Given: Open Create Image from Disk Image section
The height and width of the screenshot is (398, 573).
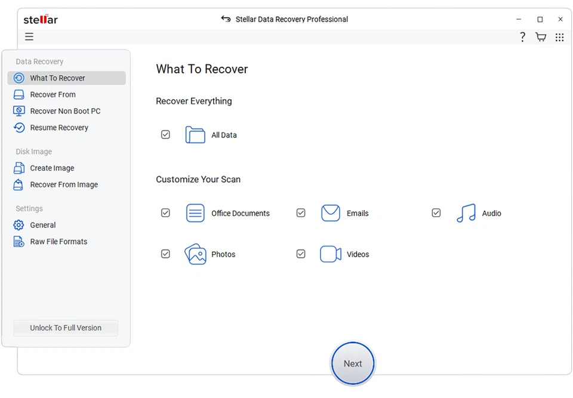Looking at the screenshot, I should (19, 168).
